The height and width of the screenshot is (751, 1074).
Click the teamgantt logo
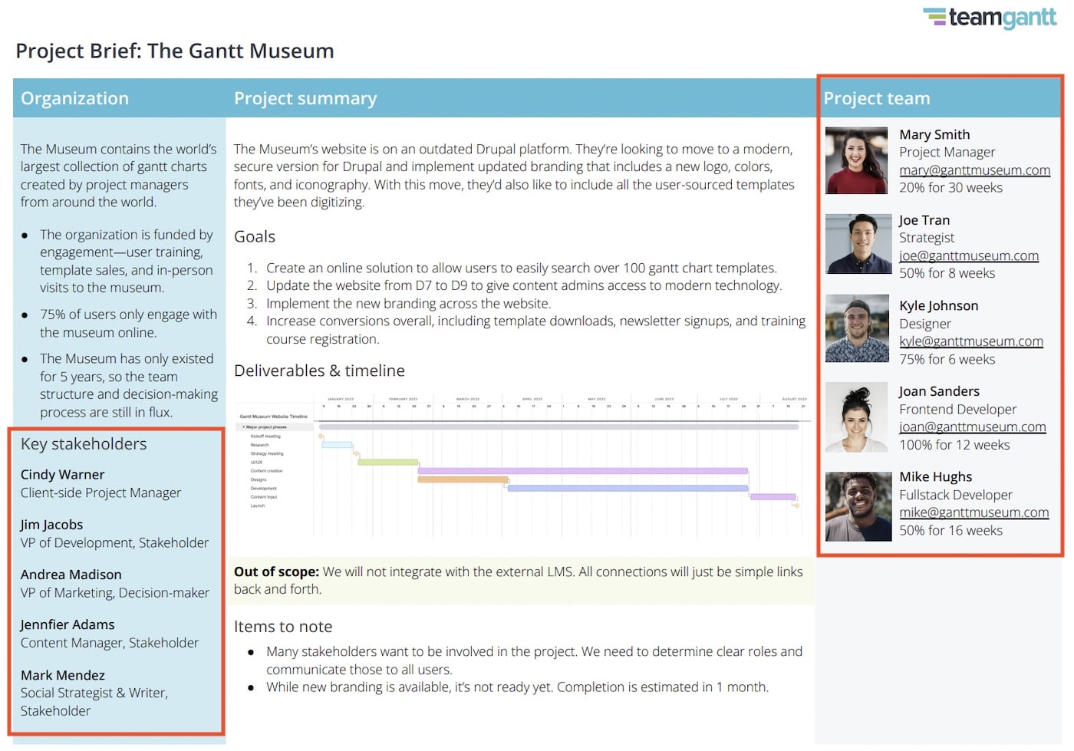point(990,17)
